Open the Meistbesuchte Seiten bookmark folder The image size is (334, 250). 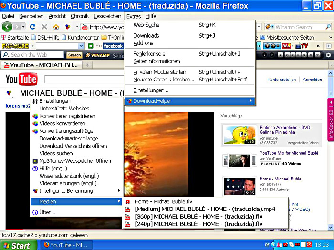pos(287,38)
